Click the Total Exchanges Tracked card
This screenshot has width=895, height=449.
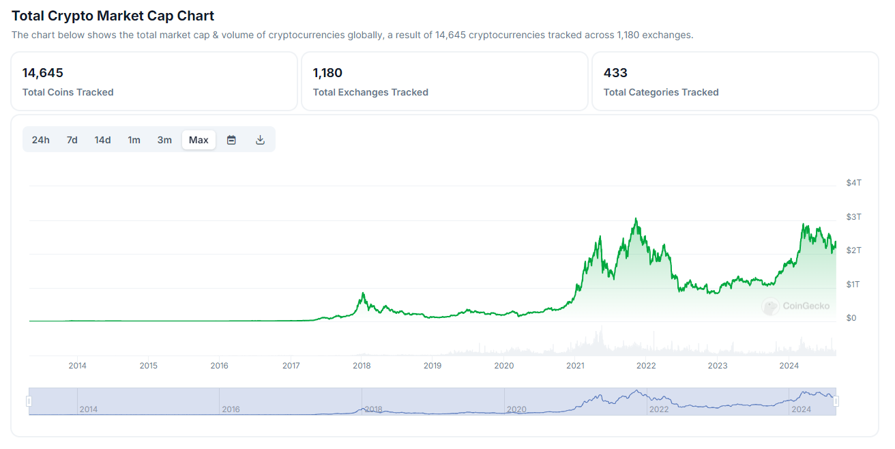(445, 81)
